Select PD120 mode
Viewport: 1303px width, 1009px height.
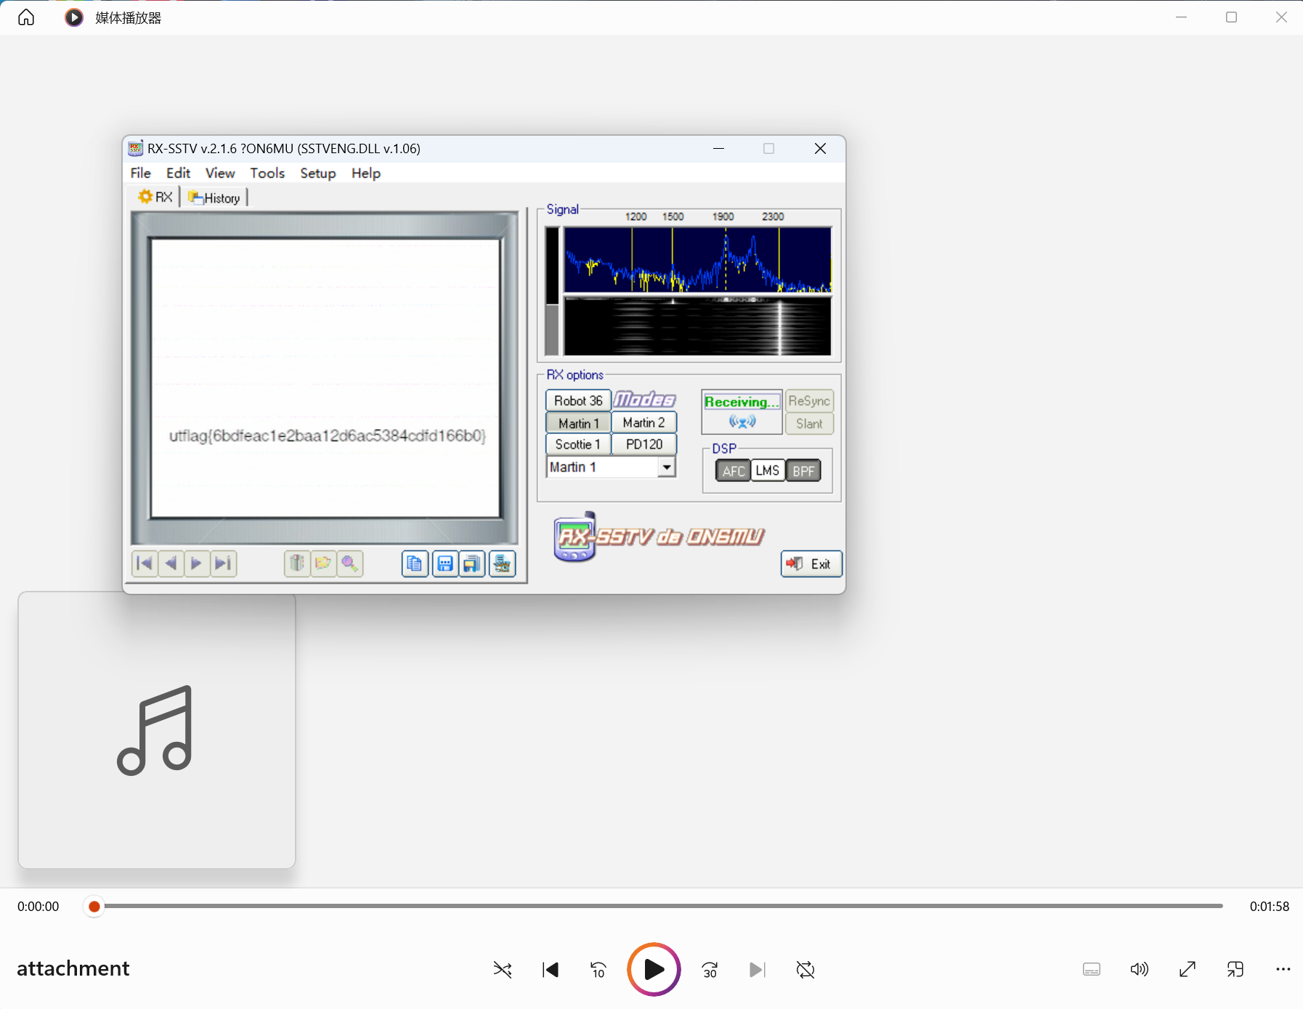click(x=644, y=444)
